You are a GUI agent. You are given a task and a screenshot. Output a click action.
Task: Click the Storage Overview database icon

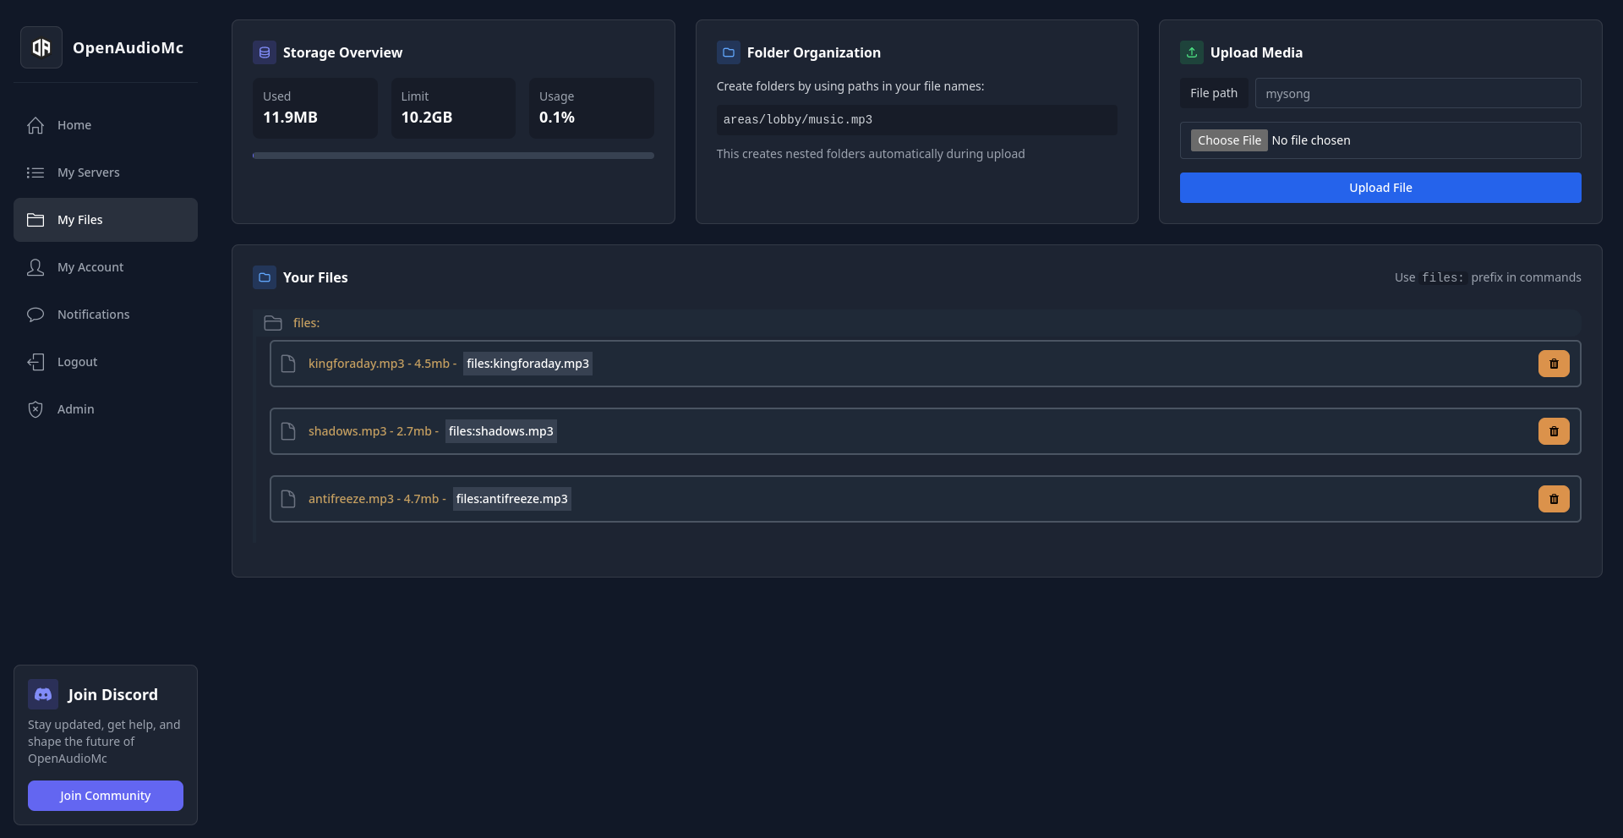(265, 52)
